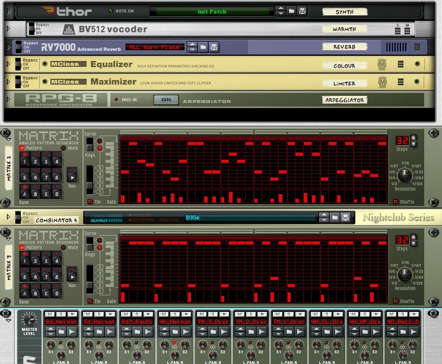The image size is (442, 364).
Task: Browse samples for TM_3_Disc drum channel
Action: 213,332
